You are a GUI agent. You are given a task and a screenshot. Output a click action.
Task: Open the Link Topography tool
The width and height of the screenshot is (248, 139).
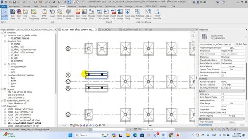[x=34, y=14]
